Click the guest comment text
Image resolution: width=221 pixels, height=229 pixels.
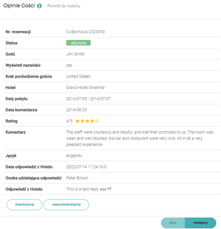140,138
